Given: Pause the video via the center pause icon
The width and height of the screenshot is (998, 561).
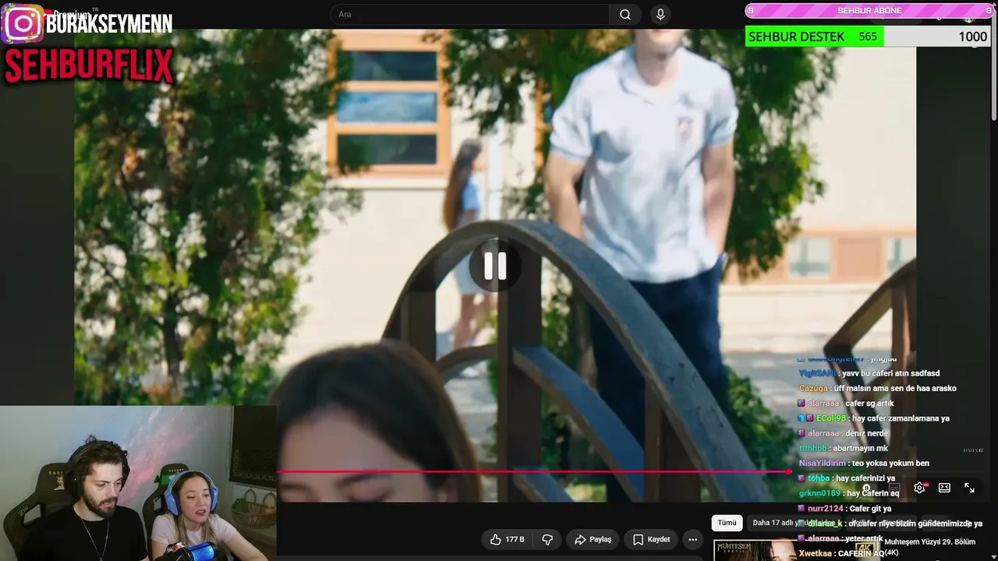Looking at the screenshot, I should click(495, 266).
